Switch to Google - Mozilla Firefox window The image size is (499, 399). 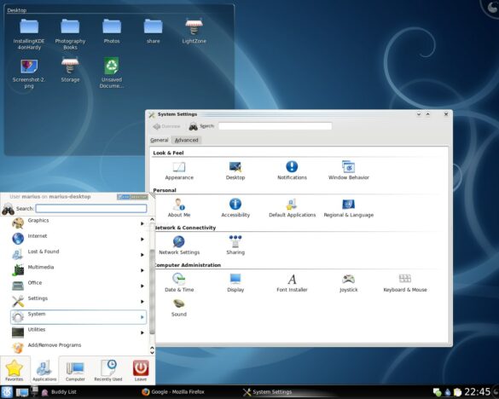point(173,392)
